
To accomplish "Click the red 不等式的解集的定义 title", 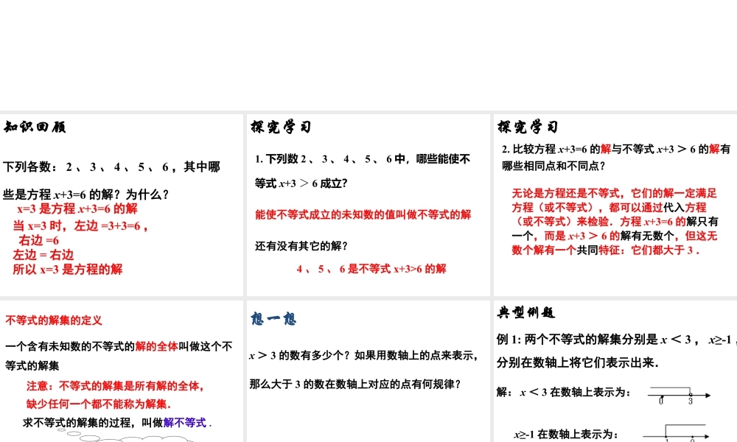I will pos(53,320).
